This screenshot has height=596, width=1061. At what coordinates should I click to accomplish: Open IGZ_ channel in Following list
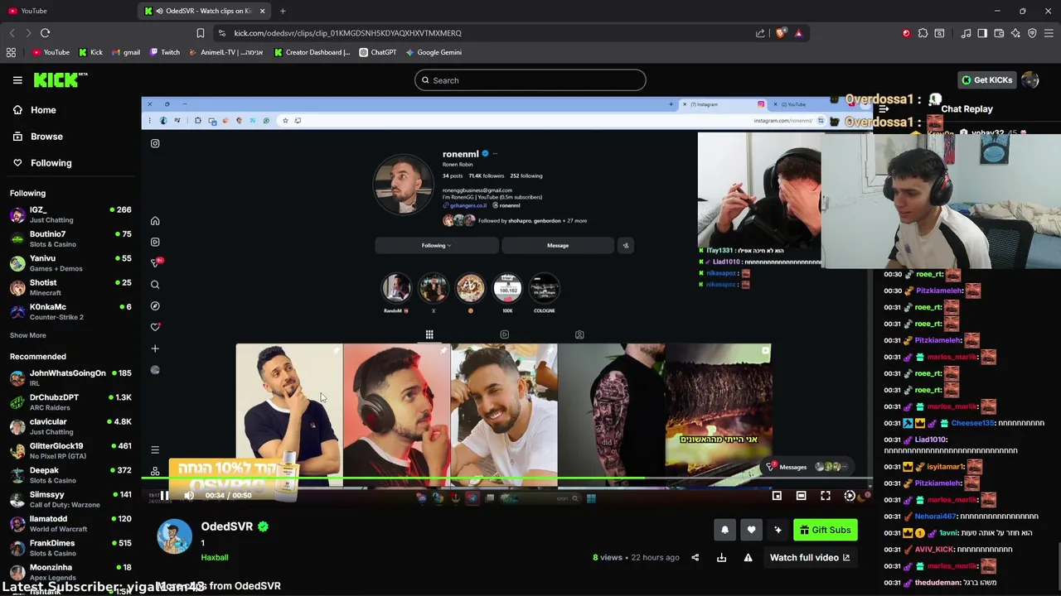(70, 214)
